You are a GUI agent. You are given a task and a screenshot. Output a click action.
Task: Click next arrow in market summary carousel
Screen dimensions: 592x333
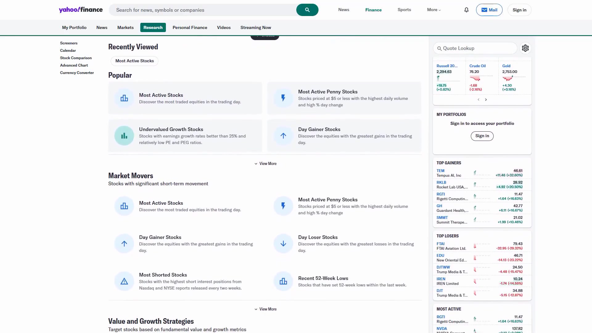coord(486,100)
